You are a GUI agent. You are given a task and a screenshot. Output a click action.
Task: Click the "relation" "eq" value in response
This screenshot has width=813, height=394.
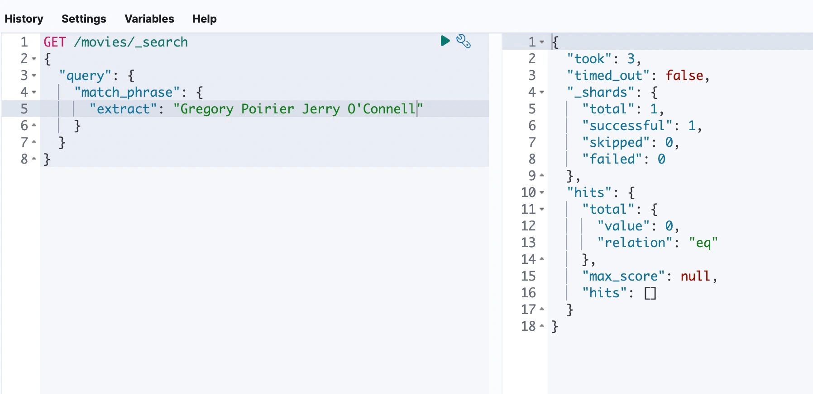[x=703, y=243]
